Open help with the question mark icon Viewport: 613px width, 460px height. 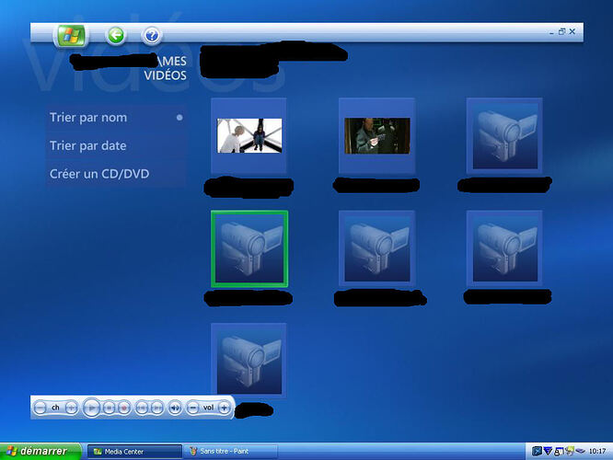(x=152, y=35)
